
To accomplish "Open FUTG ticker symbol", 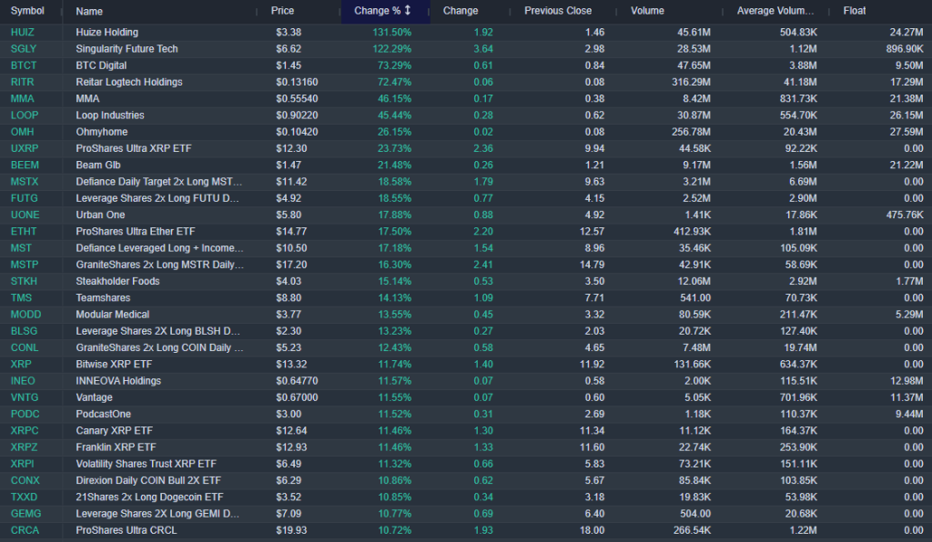I will (x=24, y=198).
